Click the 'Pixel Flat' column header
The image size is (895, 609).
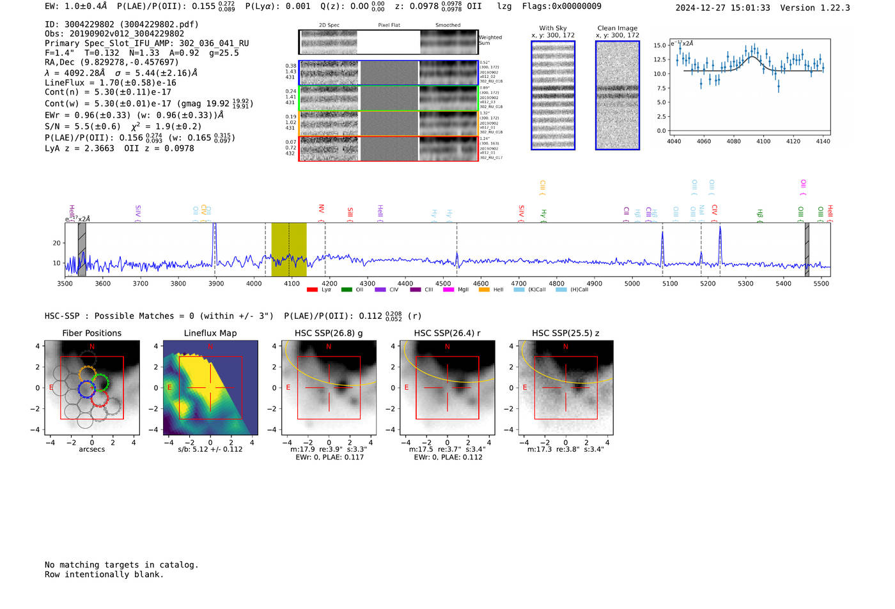pos(389,25)
